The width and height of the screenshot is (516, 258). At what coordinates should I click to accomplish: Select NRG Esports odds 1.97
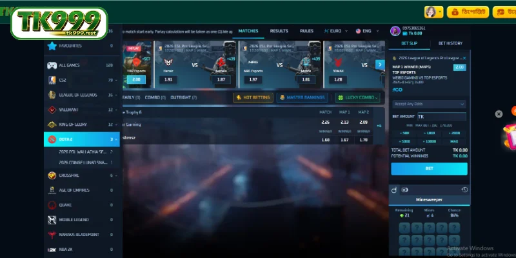click(x=253, y=79)
